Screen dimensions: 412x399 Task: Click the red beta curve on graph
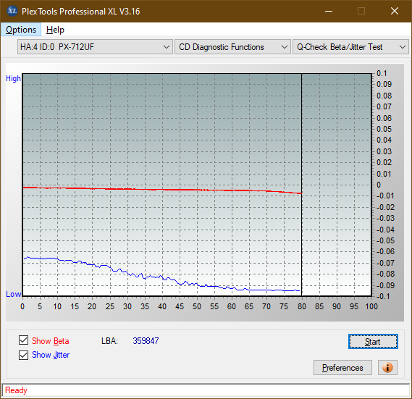click(x=163, y=190)
